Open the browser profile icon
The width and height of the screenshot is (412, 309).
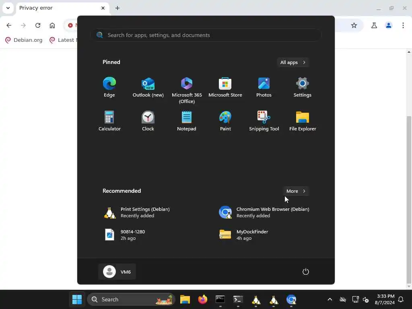tap(389, 25)
